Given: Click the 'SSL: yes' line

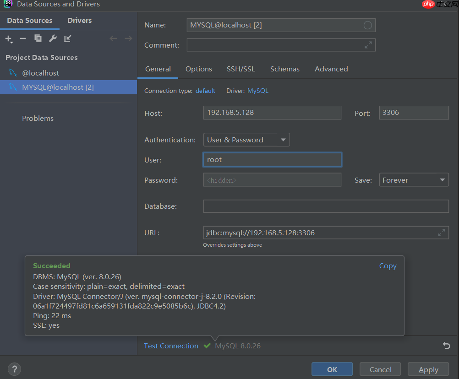Looking at the screenshot, I should tap(46, 325).
